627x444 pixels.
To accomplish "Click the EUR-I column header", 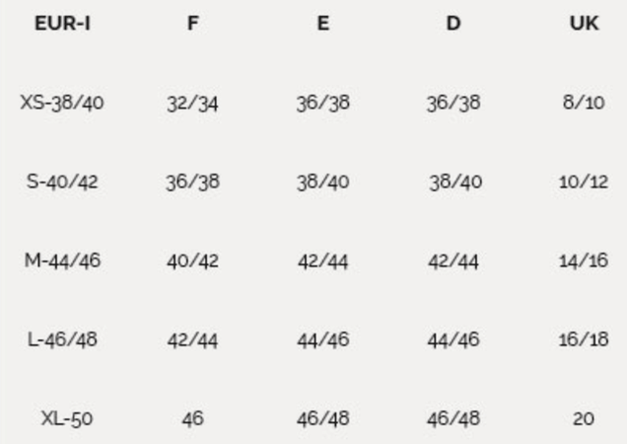I will pos(62,24).
